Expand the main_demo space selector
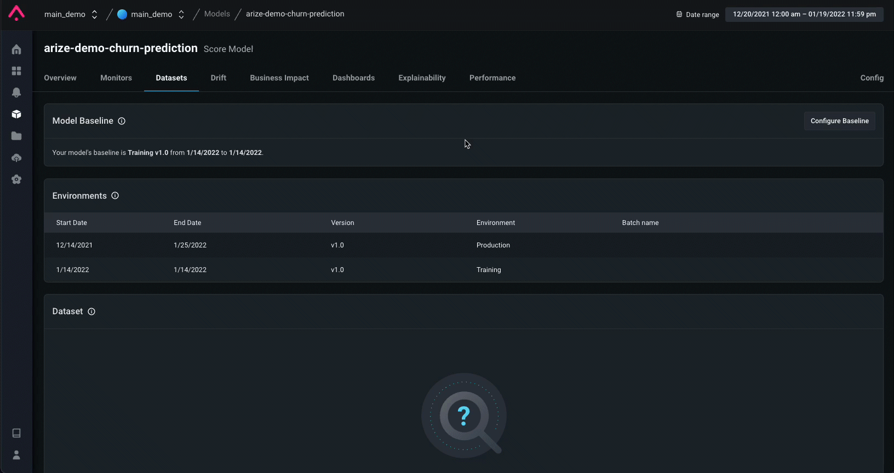Viewport: 894px width, 473px height. click(x=151, y=14)
